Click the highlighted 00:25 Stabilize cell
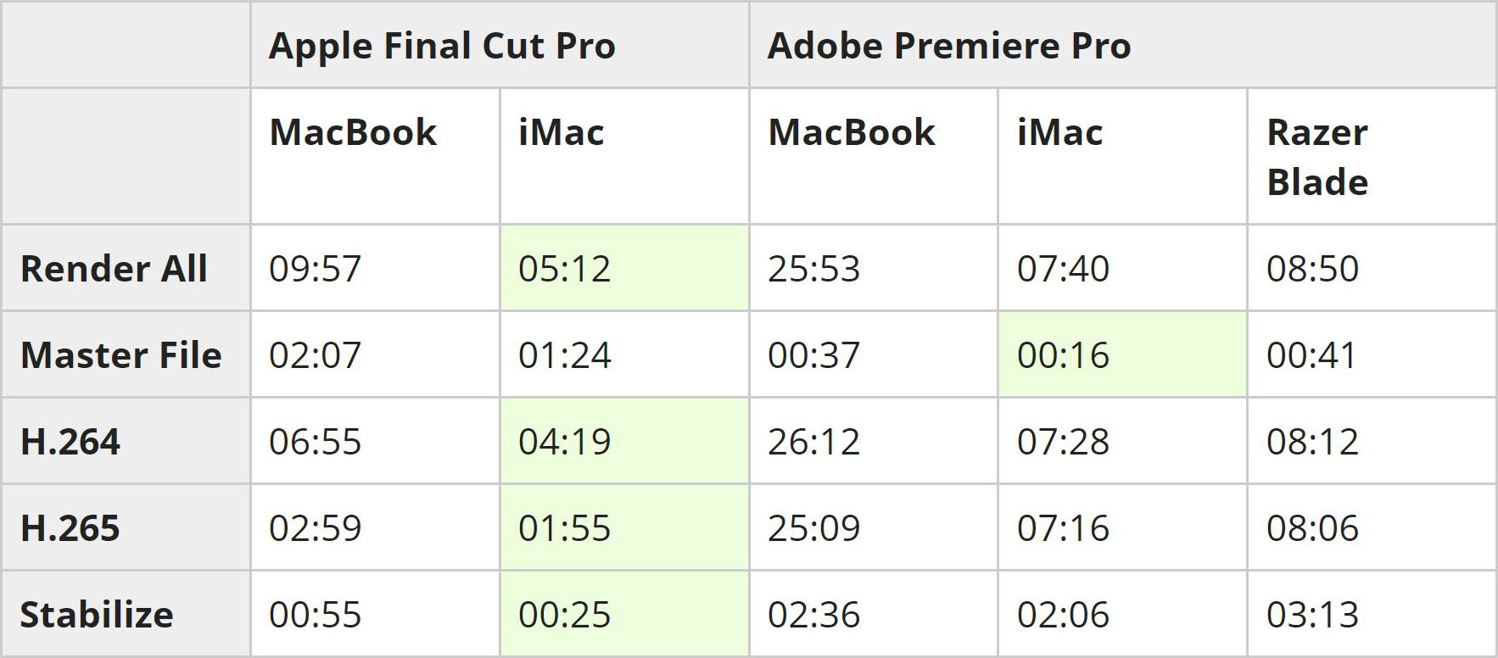The height and width of the screenshot is (658, 1498). click(x=565, y=615)
